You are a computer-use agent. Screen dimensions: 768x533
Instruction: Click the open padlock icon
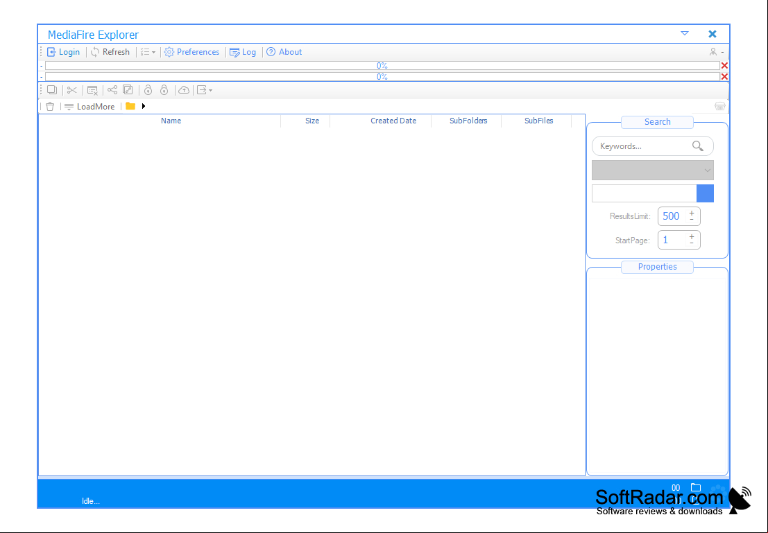148,90
